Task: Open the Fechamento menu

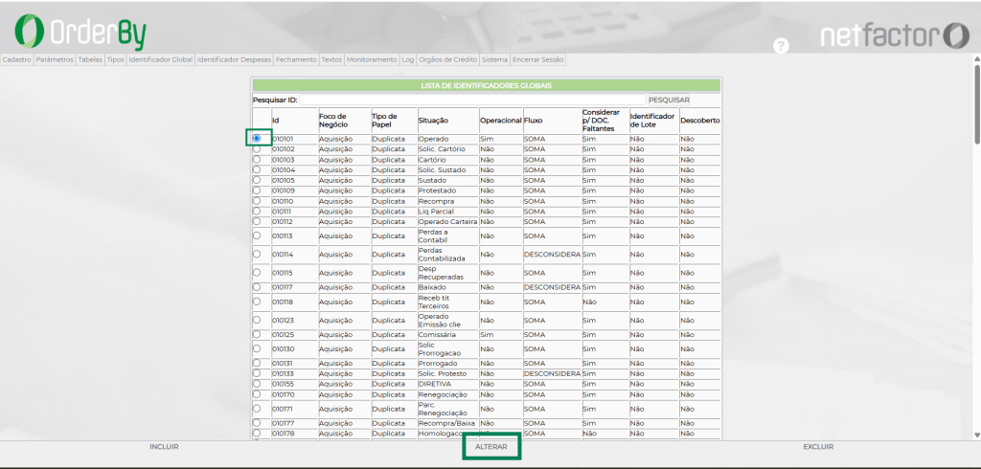Action: tap(297, 60)
